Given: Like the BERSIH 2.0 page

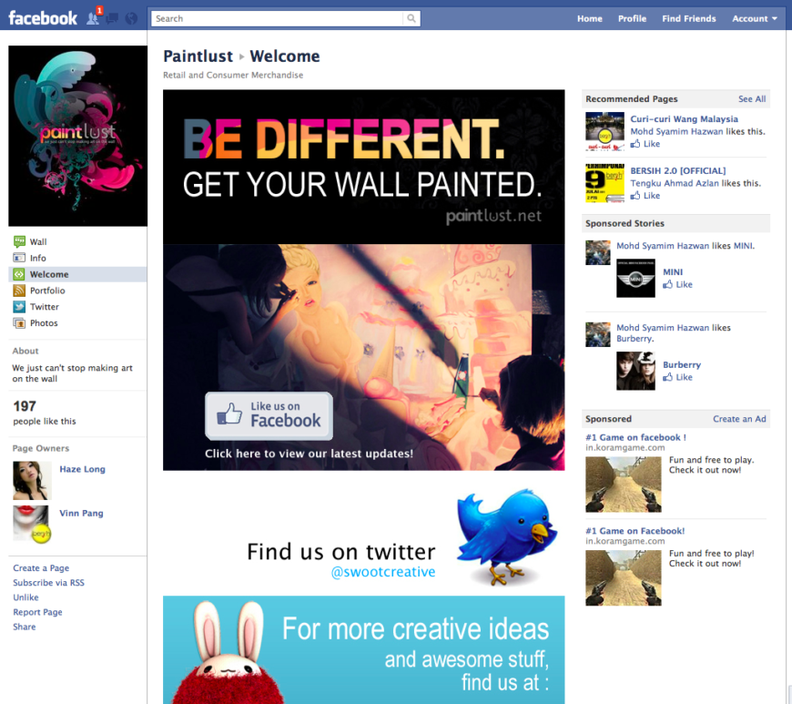Looking at the screenshot, I should (x=645, y=196).
